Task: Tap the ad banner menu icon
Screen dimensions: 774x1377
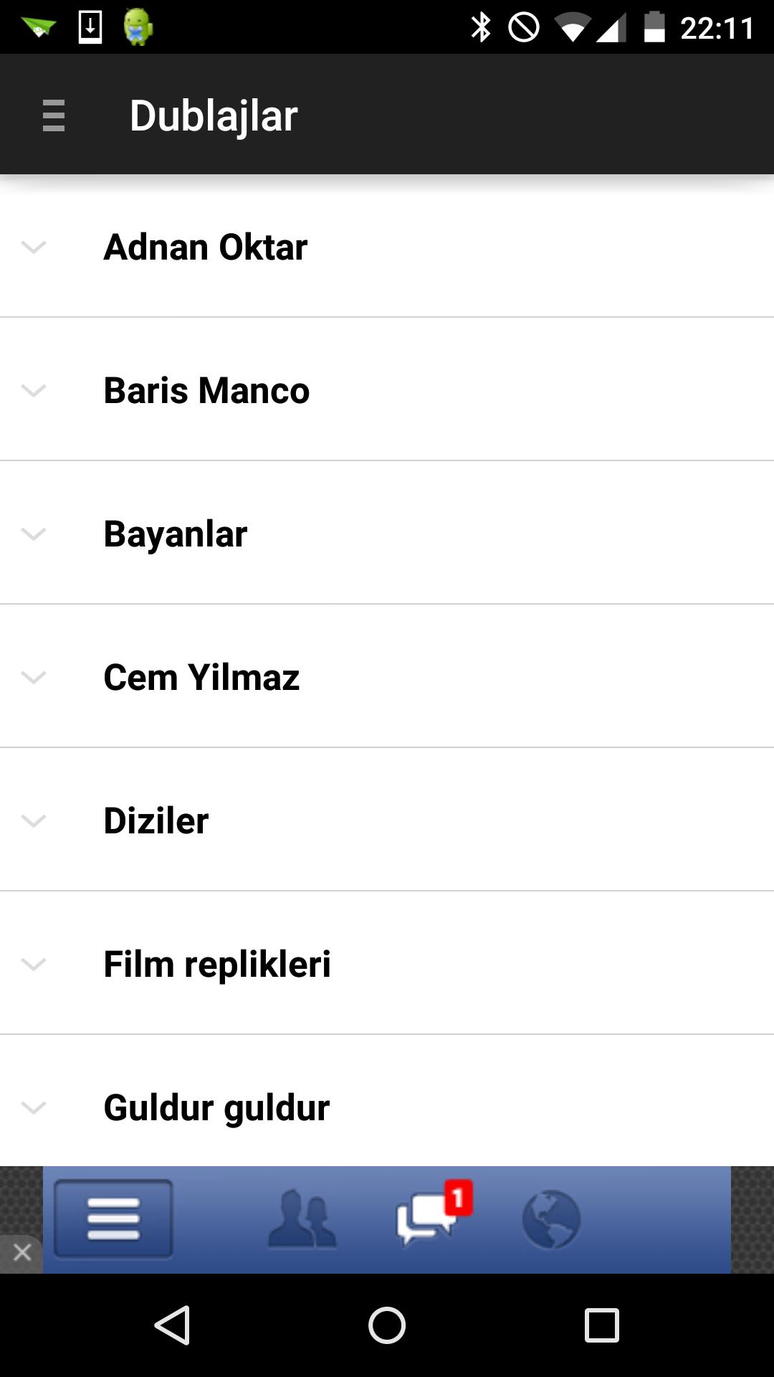Action: [x=113, y=1219]
